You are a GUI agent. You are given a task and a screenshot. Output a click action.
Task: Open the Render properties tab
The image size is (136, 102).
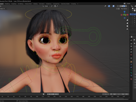pos(131,44)
